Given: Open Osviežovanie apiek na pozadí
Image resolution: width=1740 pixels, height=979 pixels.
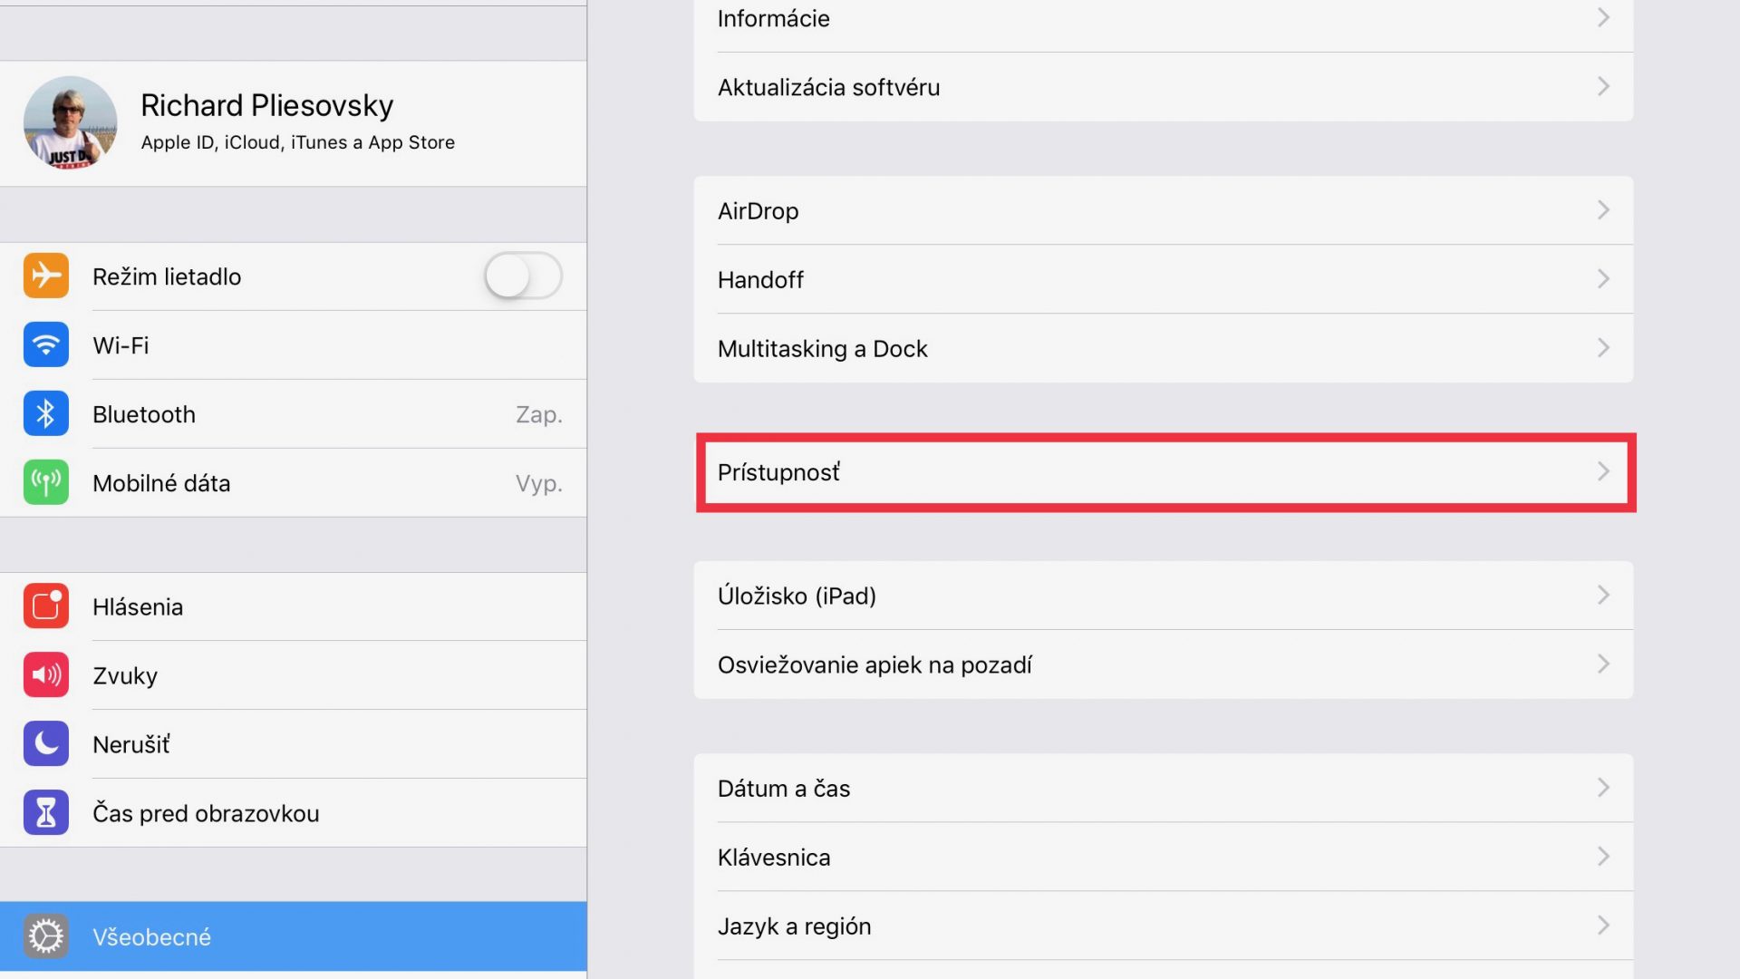Looking at the screenshot, I should [1164, 664].
